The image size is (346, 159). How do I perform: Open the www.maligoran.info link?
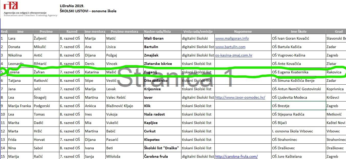click(232, 38)
